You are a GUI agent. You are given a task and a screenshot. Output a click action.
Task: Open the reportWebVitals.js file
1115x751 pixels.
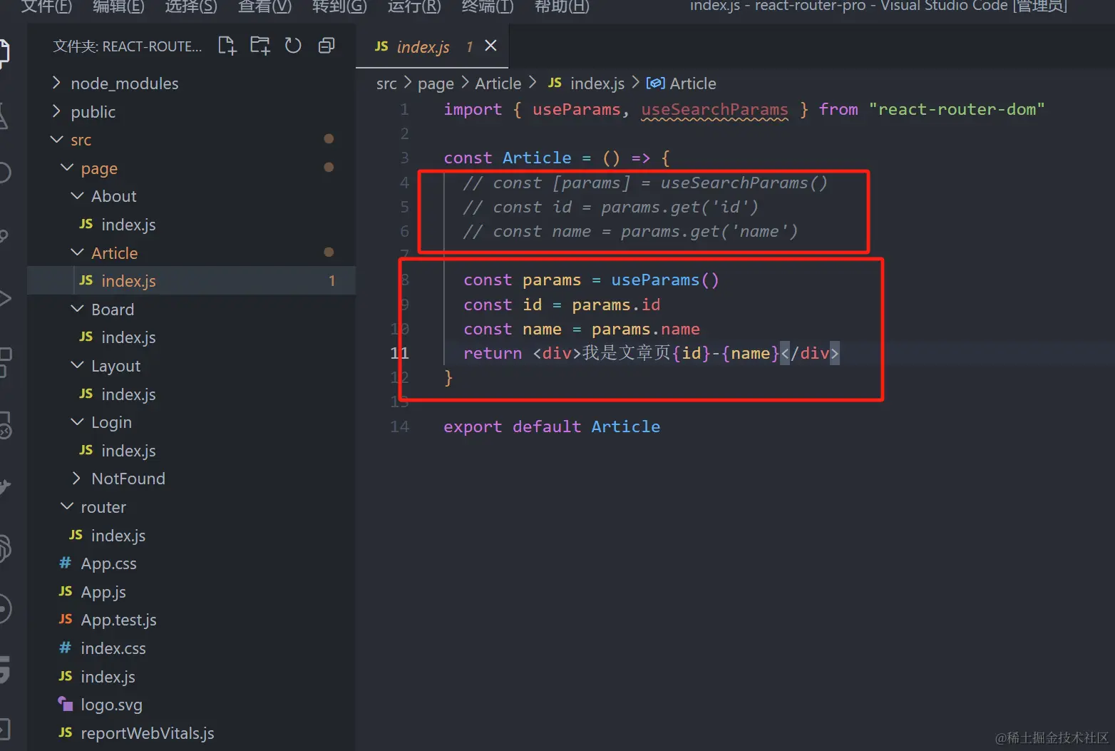[191, 733]
